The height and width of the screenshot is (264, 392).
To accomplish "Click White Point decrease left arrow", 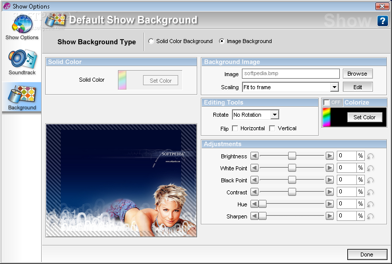I will click(x=254, y=168).
